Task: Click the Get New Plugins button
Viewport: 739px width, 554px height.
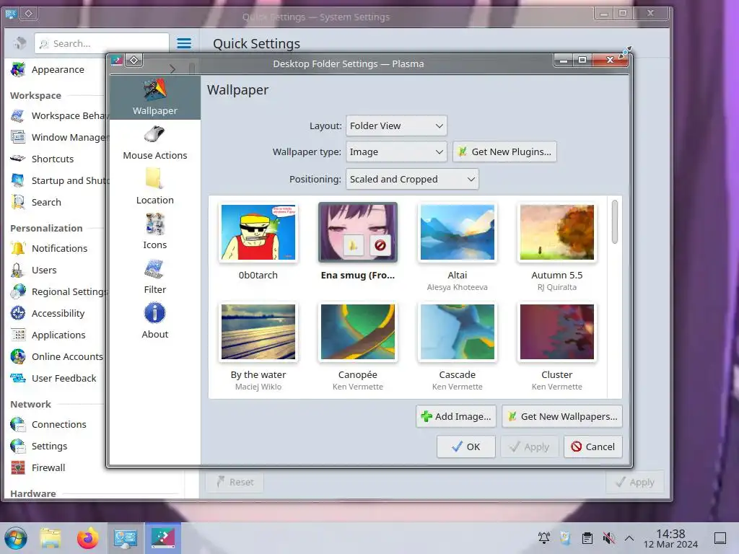Action: tap(504, 151)
